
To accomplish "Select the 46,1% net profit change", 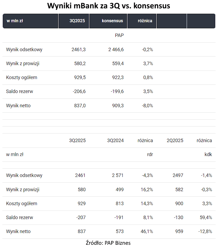I will (x=147, y=231).
